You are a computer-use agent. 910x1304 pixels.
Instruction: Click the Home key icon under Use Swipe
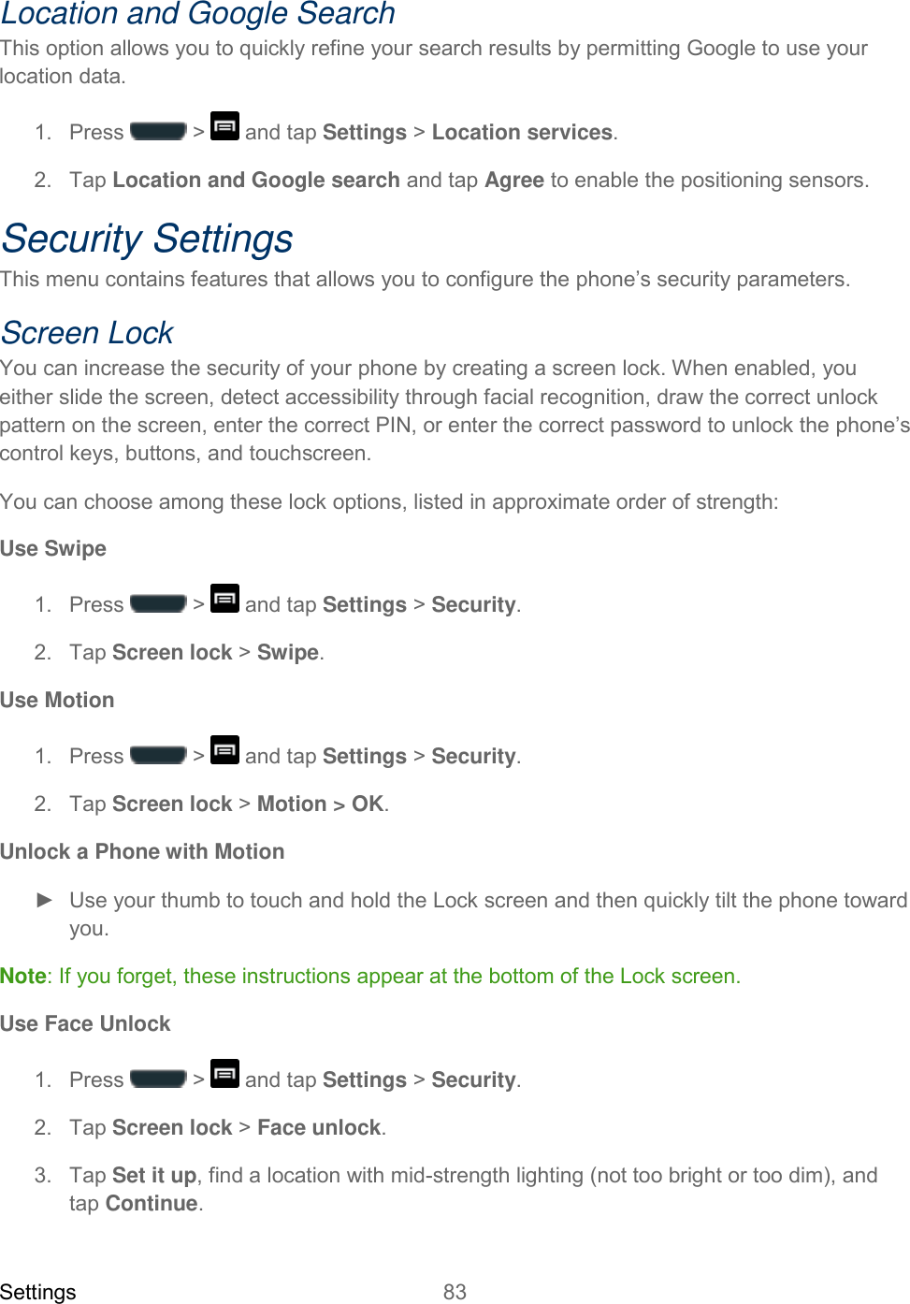tap(158, 603)
